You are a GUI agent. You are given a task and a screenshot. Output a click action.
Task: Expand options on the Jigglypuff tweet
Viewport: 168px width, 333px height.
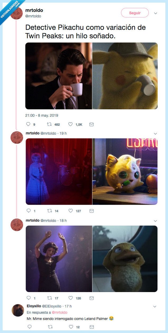pyautogui.click(x=155, y=133)
